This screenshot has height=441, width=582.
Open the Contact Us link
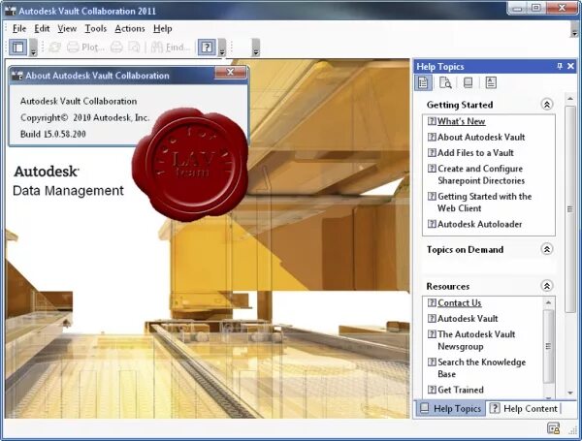click(x=460, y=302)
